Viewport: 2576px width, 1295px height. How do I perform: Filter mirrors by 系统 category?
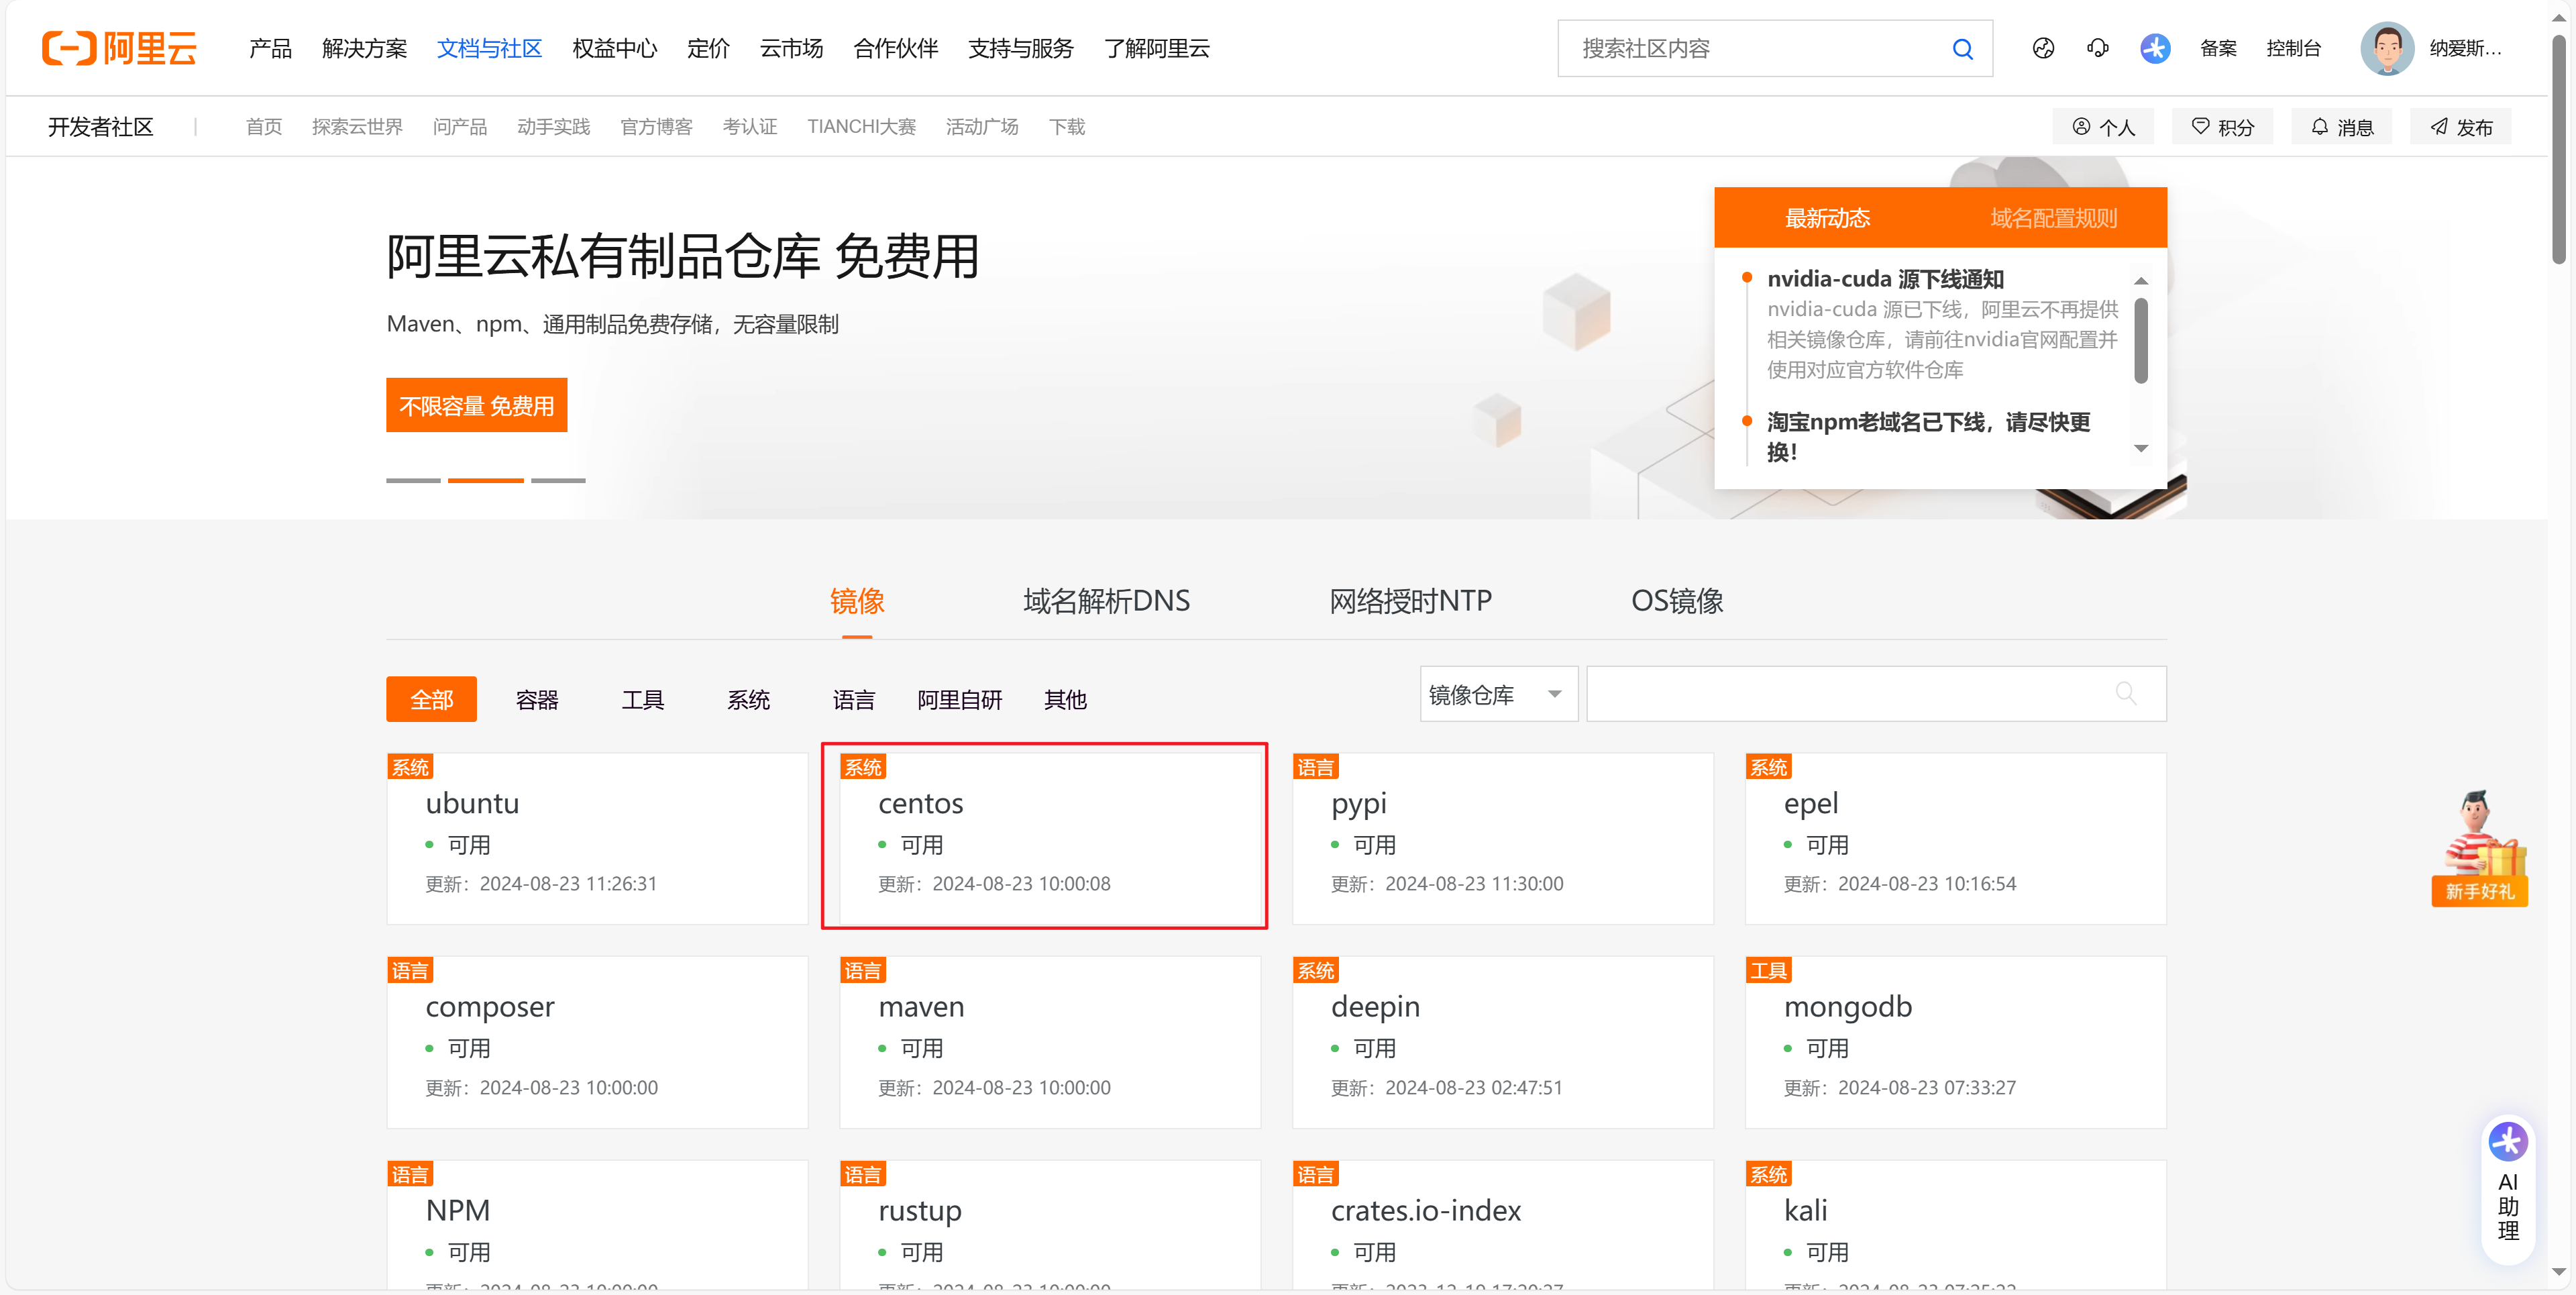(748, 699)
